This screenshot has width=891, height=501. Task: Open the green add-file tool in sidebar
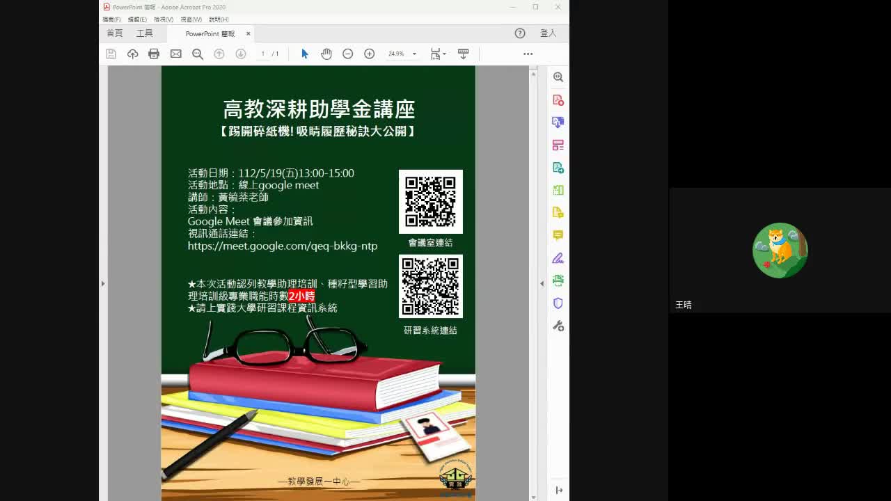[558, 168]
